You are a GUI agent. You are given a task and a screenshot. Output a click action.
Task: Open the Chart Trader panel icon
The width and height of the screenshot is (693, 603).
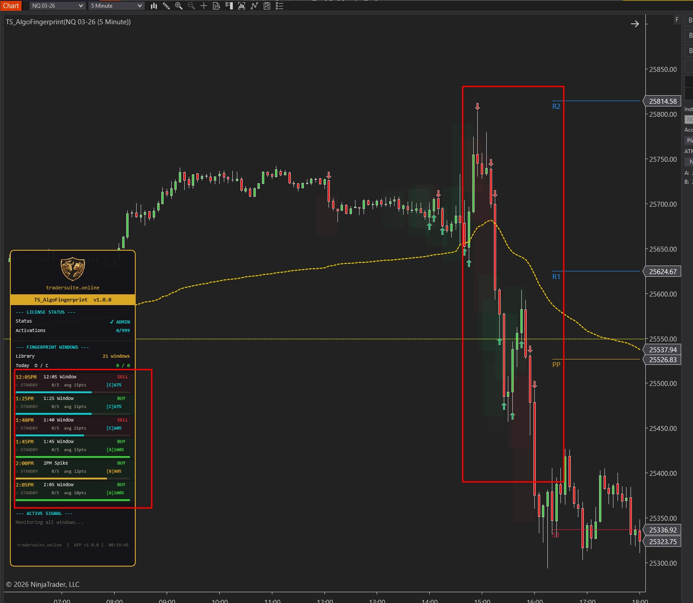(229, 6)
